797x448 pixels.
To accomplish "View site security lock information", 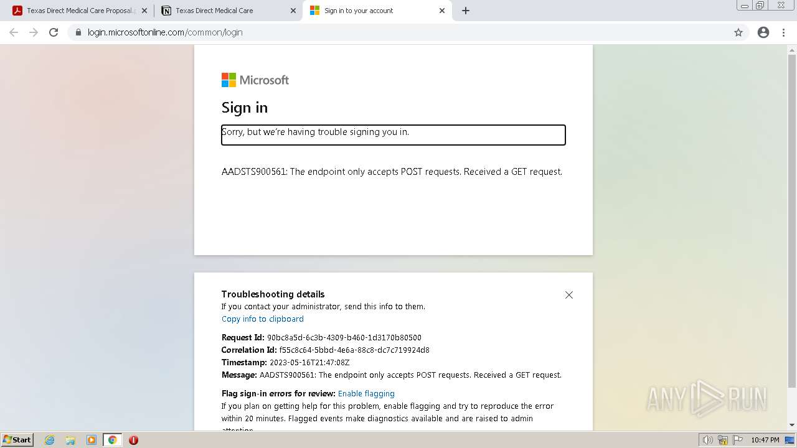I will pos(78,32).
